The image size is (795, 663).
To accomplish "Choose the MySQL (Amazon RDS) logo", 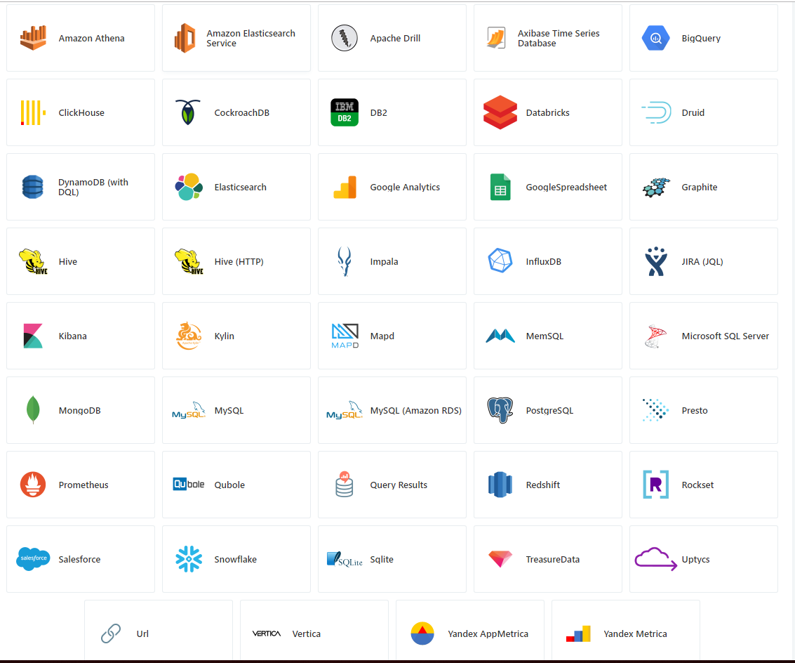I will point(345,410).
